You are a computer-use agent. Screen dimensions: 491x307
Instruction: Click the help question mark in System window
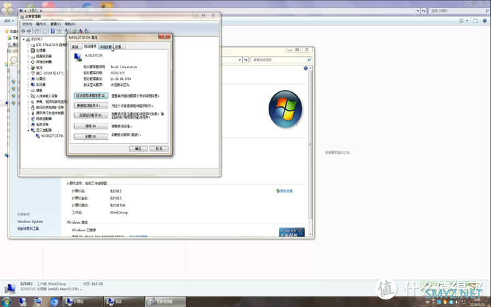(x=306, y=68)
